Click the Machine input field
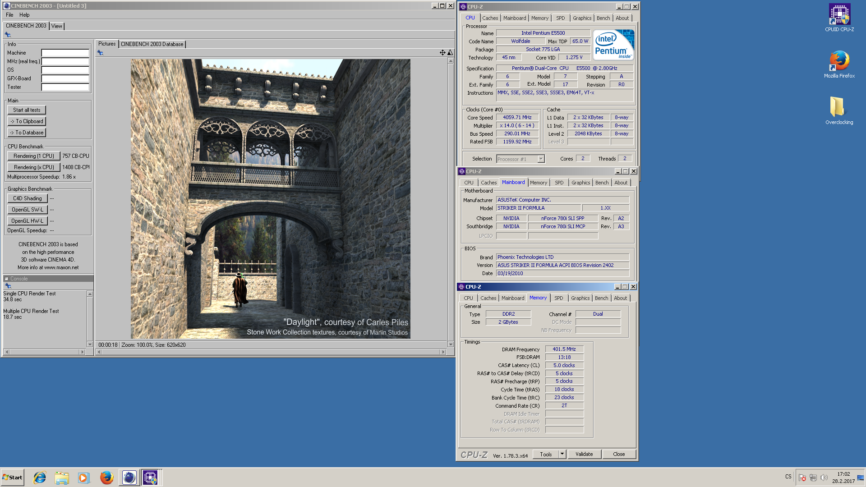 pyautogui.click(x=65, y=53)
